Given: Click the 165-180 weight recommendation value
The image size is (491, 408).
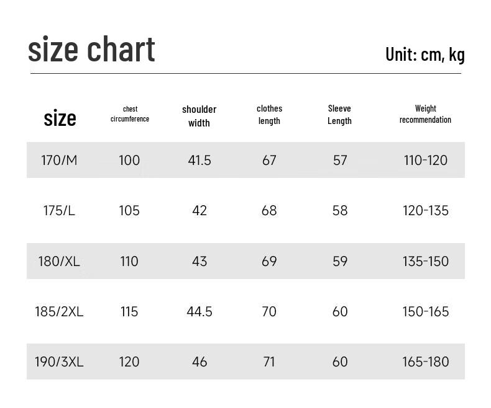Looking at the screenshot, I should point(426,361).
